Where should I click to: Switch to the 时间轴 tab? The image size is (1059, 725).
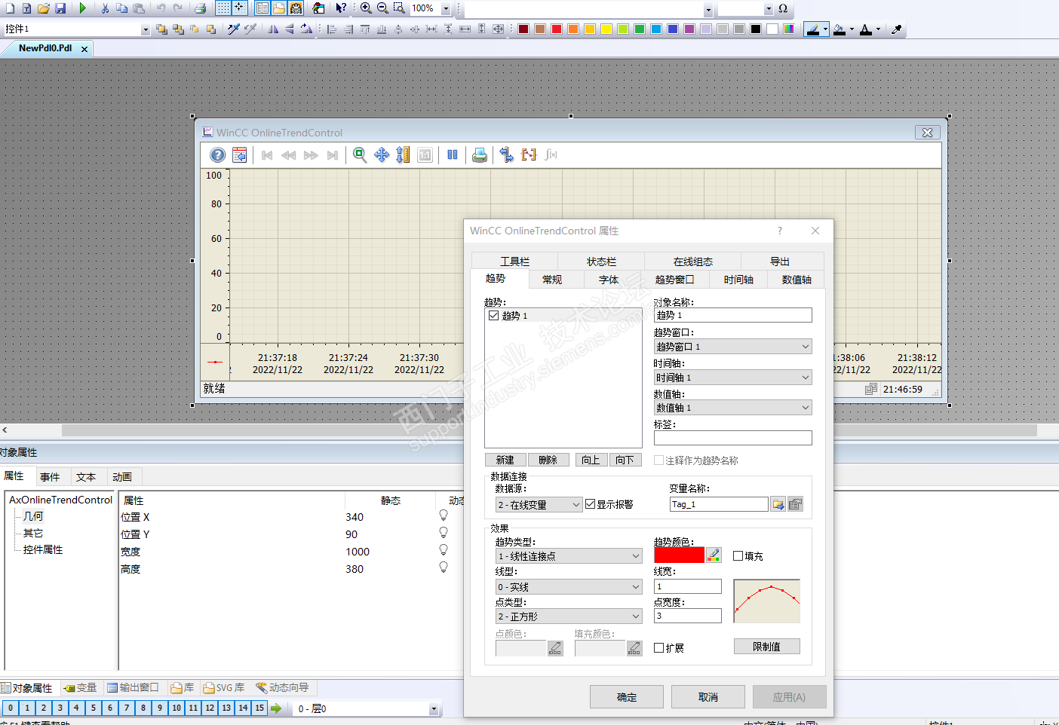click(738, 280)
